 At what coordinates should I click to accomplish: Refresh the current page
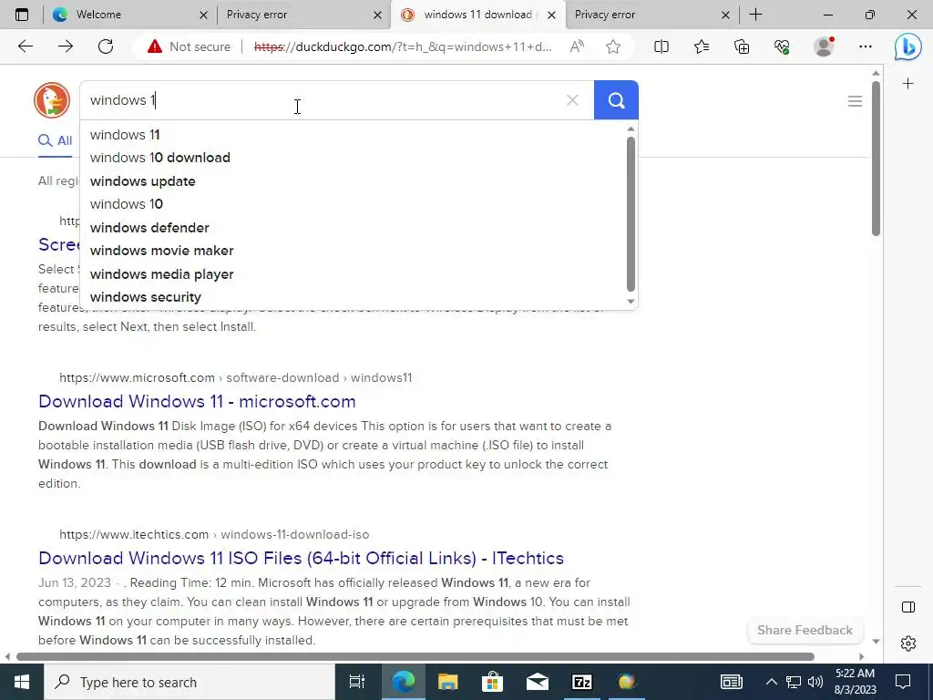[x=106, y=46]
